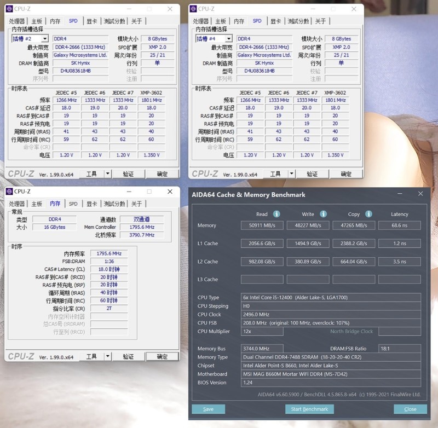Click the 验证 button on the memory window
This screenshot has height=428, width=438.
pyautogui.click(x=128, y=356)
